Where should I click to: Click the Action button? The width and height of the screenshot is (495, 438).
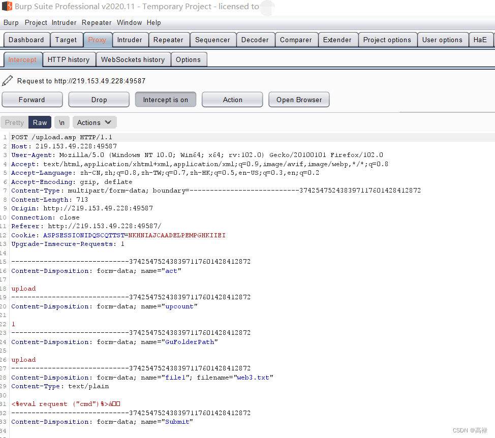[232, 100]
